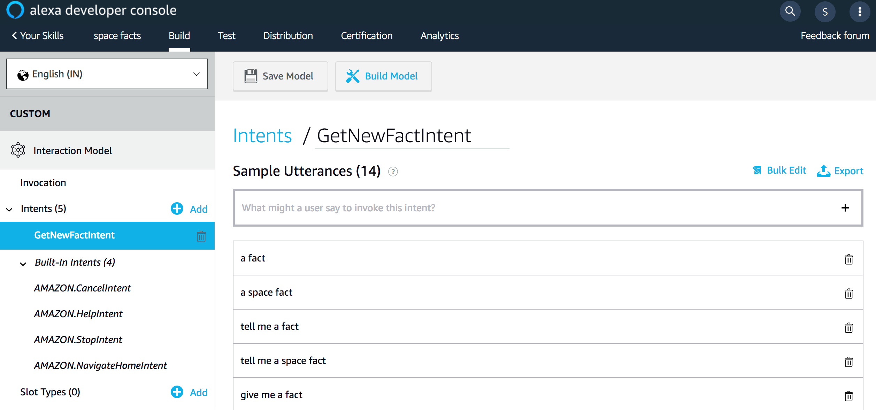Open help tooltip next to Sample Utterances
Image resolution: width=876 pixels, height=410 pixels.
(393, 172)
